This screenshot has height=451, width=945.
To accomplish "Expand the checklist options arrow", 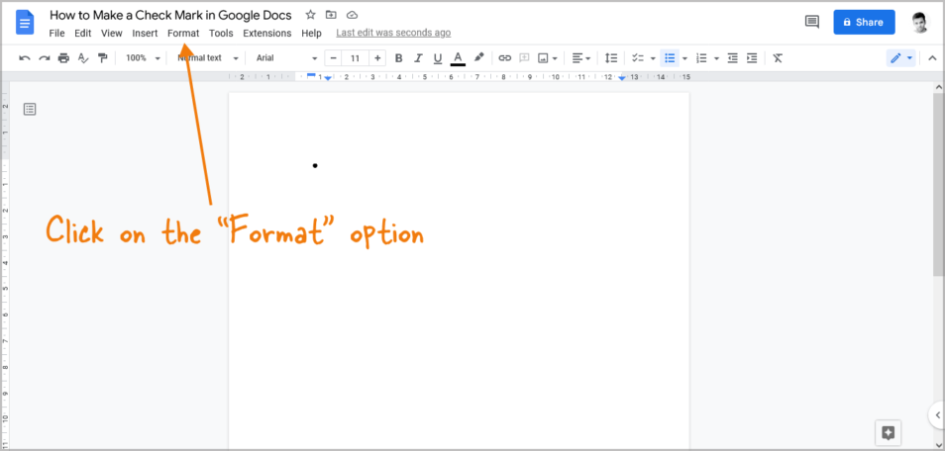I will click(653, 58).
